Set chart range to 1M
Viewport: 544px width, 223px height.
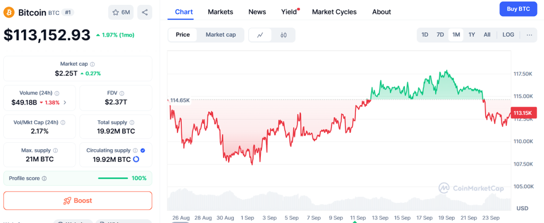(456, 35)
